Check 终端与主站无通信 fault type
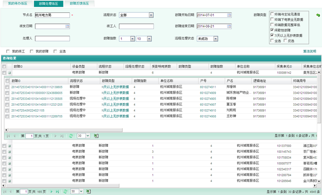The height and width of the screenshot is (195, 322). click(x=272, y=14)
